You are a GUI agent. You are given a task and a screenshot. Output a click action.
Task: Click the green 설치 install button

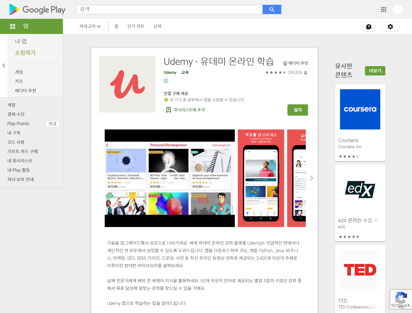(298, 110)
